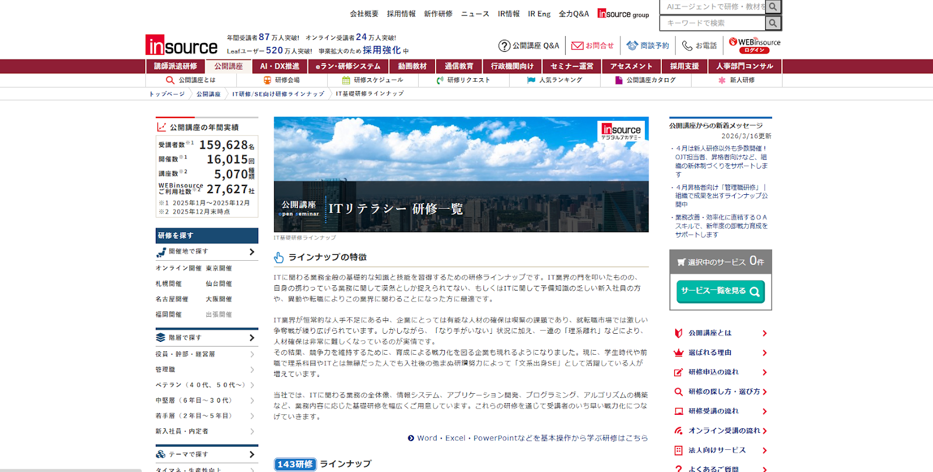
Task: Open the 公開講座カタログ document icon
Action: tap(619, 81)
